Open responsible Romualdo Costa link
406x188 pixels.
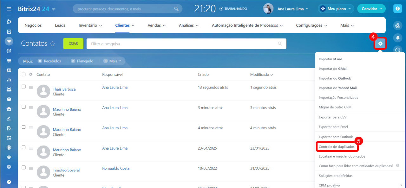coord(116,168)
